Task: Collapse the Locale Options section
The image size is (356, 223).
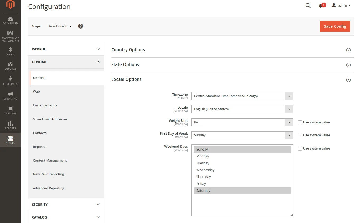Action: [348, 80]
